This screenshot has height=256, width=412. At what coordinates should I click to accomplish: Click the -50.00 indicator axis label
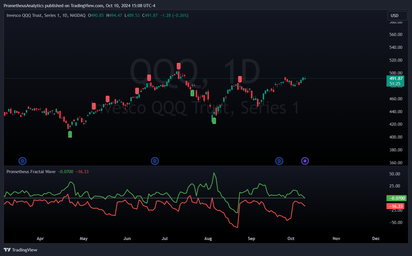coord(396,223)
